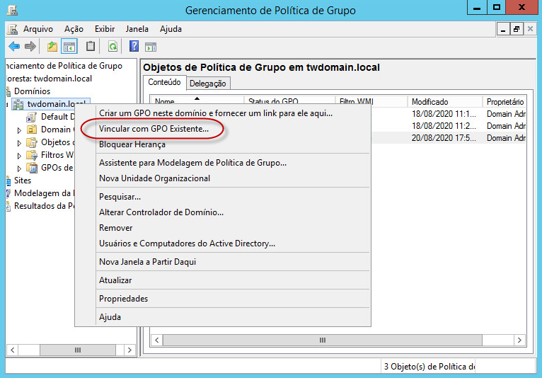
Task: Select row modified 20/08/2020 17:5...
Action: [449, 137]
